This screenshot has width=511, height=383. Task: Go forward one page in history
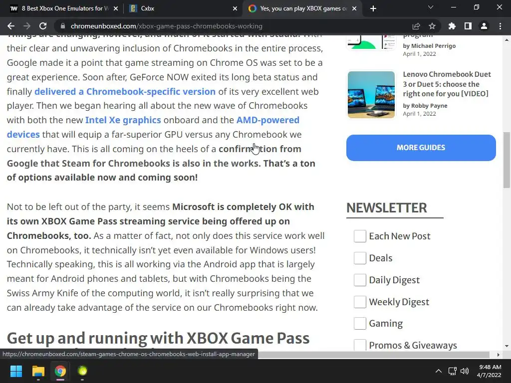point(27,26)
